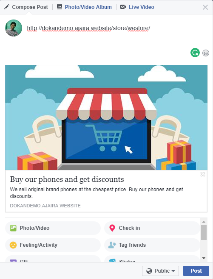Click scrollbar down arrow in options list
The height and width of the screenshot is (279, 213).
[204, 258]
